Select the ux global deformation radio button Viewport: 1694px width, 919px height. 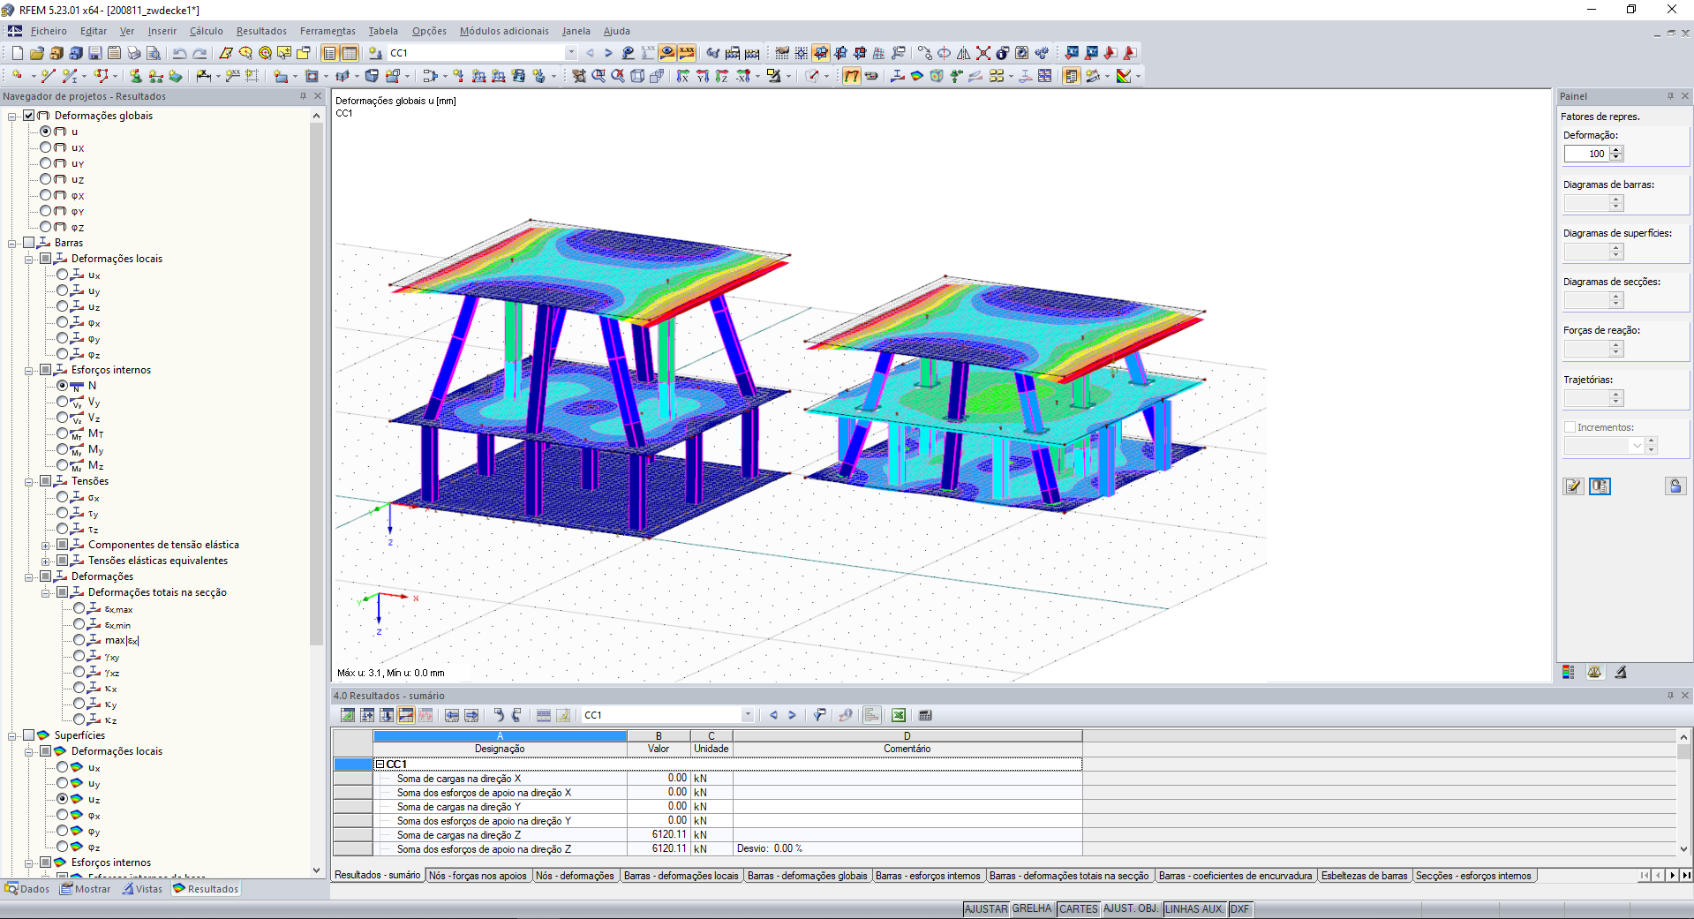click(46, 147)
